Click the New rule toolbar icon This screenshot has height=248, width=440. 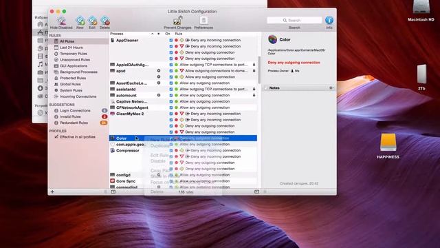pyautogui.click(x=80, y=21)
